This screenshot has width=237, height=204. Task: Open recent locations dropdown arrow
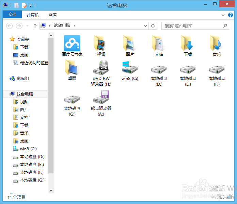(x=27, y=26)
